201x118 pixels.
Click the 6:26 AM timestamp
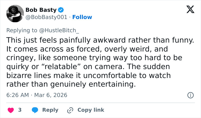click(x=17, y=95)
